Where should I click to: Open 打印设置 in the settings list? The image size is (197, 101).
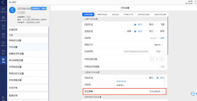coord(28,47)
